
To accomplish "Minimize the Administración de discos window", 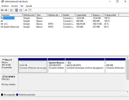I will 110,1.
